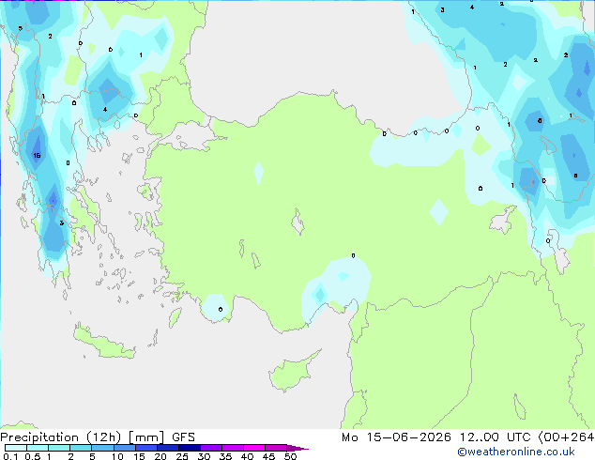Select the 30–35 mm purple legend box
The height and width of the screenshot is (460, 595).
coord(211,448)
